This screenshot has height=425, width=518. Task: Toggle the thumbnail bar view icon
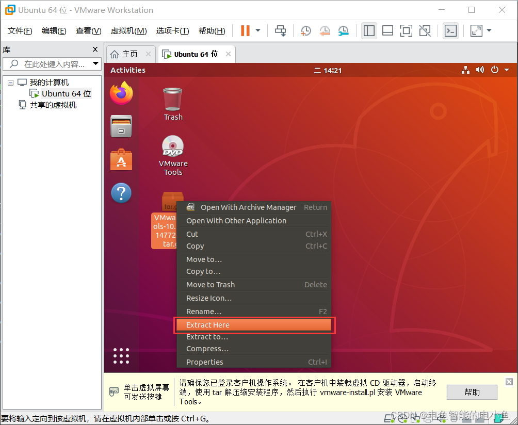click(387, 31)
